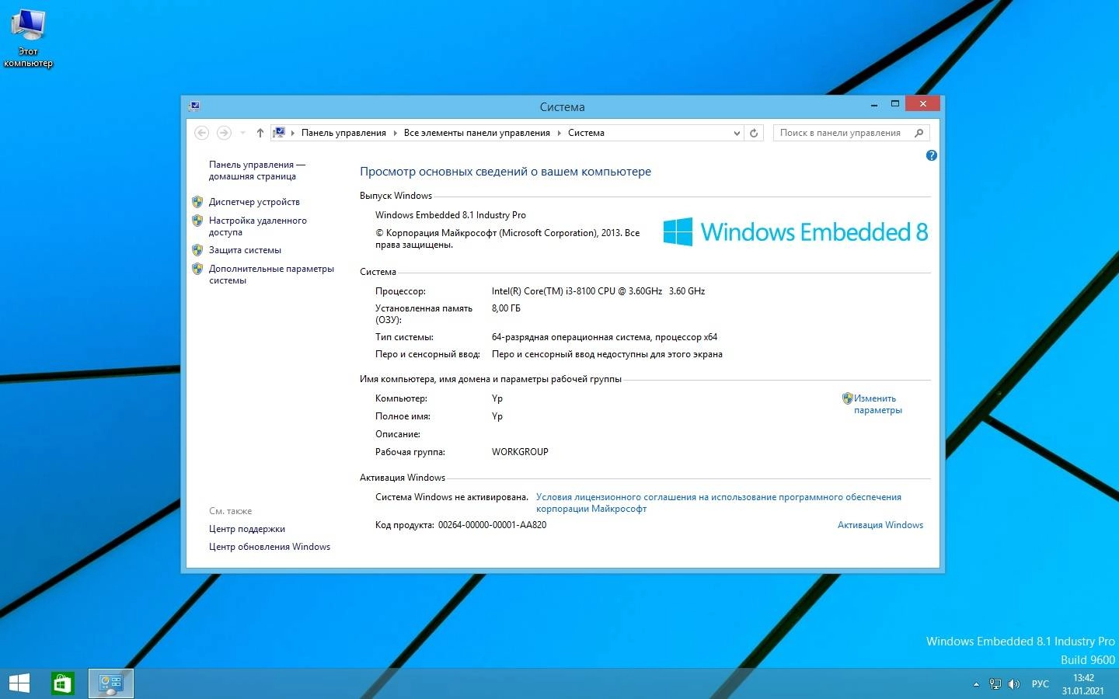
Task: Show hidden tray icons arrow
Action: 976,684
